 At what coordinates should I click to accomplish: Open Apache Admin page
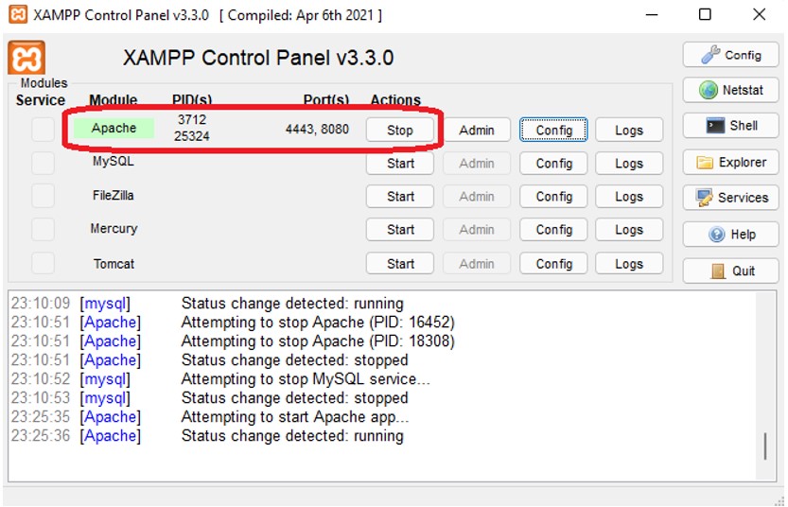point(477,131)
